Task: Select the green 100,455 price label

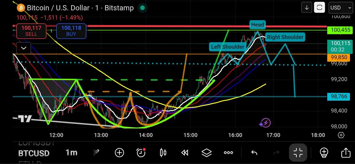Action: [341, 30]
